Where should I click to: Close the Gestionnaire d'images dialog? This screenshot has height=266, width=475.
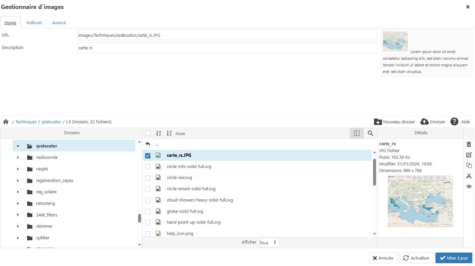[468, 7]
